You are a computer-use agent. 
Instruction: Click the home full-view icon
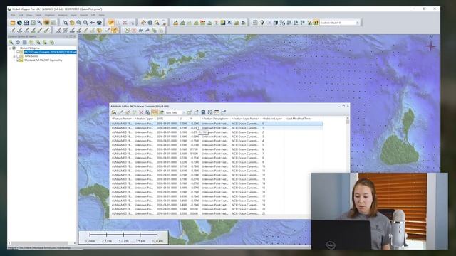[x=99, y=23]
